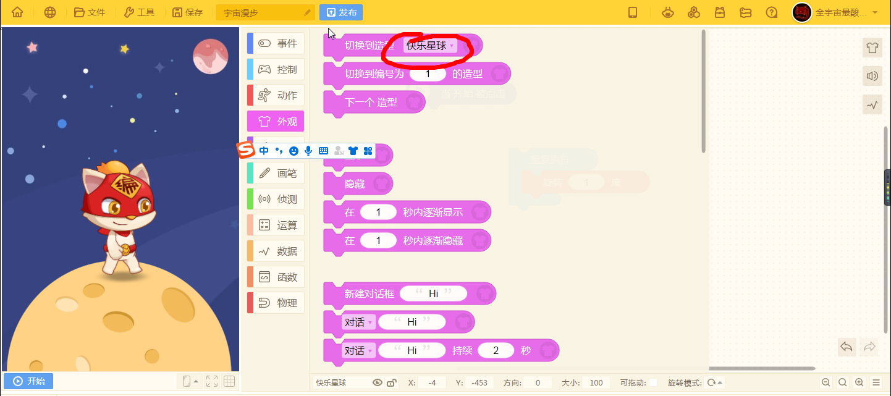Click the 大小 size field
This screenshot has height=396, width=891.
coord(596,383)
